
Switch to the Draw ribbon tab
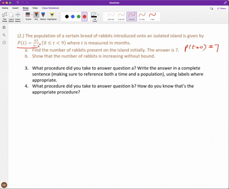point(26,8)
